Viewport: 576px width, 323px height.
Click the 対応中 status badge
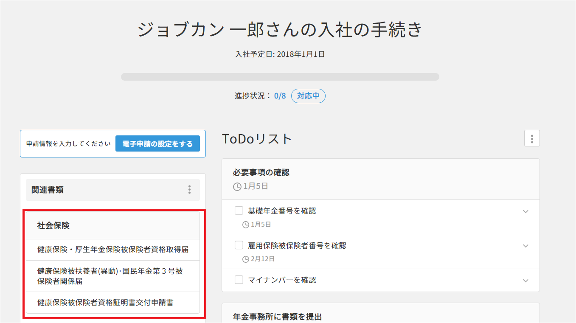point(308,96)
